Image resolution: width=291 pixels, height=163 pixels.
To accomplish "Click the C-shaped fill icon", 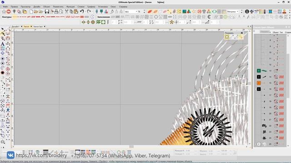I will [x=209, y=17].
